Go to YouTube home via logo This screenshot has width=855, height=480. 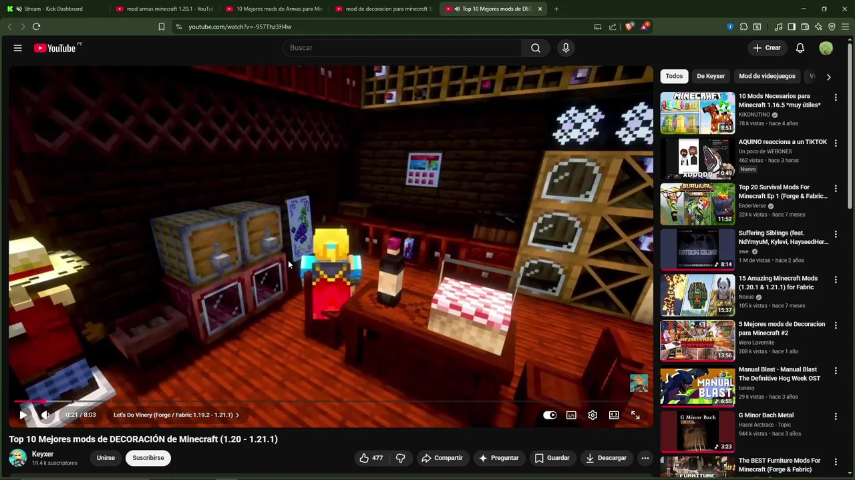[55, 48]
